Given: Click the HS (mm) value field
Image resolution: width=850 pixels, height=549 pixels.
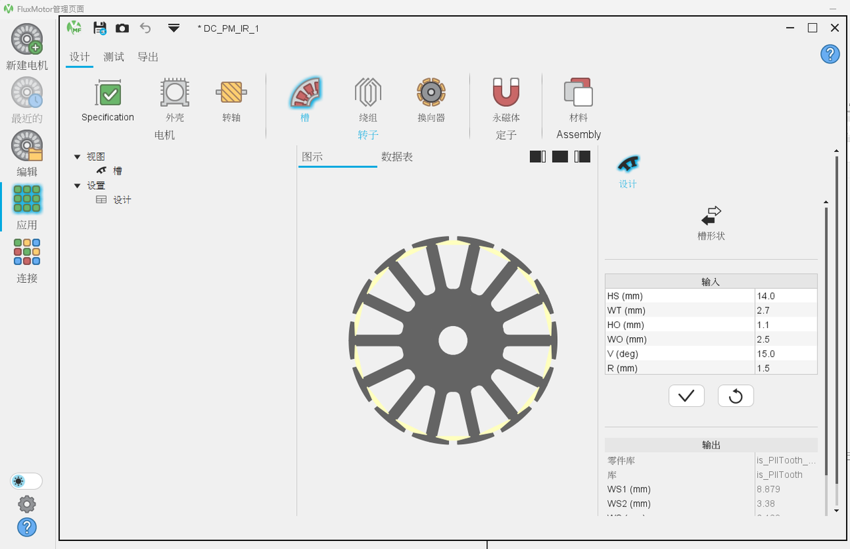Looking at the screenshot, I should point(786,296).
